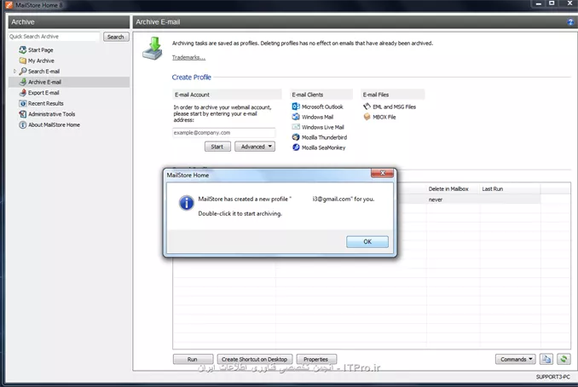Click the Windows Mail icon
Image resolution: width=578 pixels, height=387 pixels.
click(x=296, y=117)
